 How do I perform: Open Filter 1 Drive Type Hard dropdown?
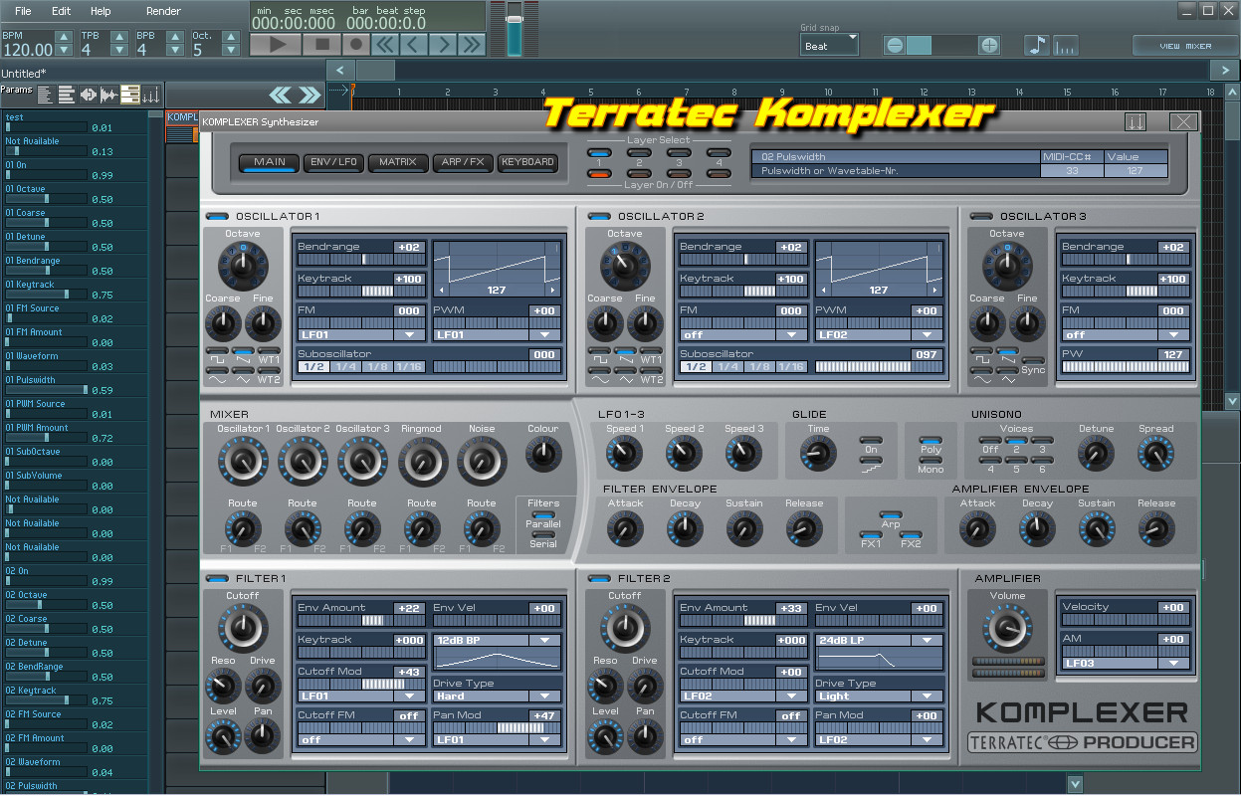tap(497, 696)
